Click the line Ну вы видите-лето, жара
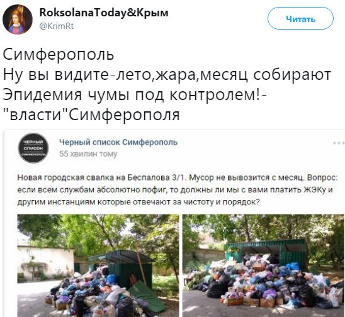The width and height of the screenshot is (345, 317). pos(167,75)
